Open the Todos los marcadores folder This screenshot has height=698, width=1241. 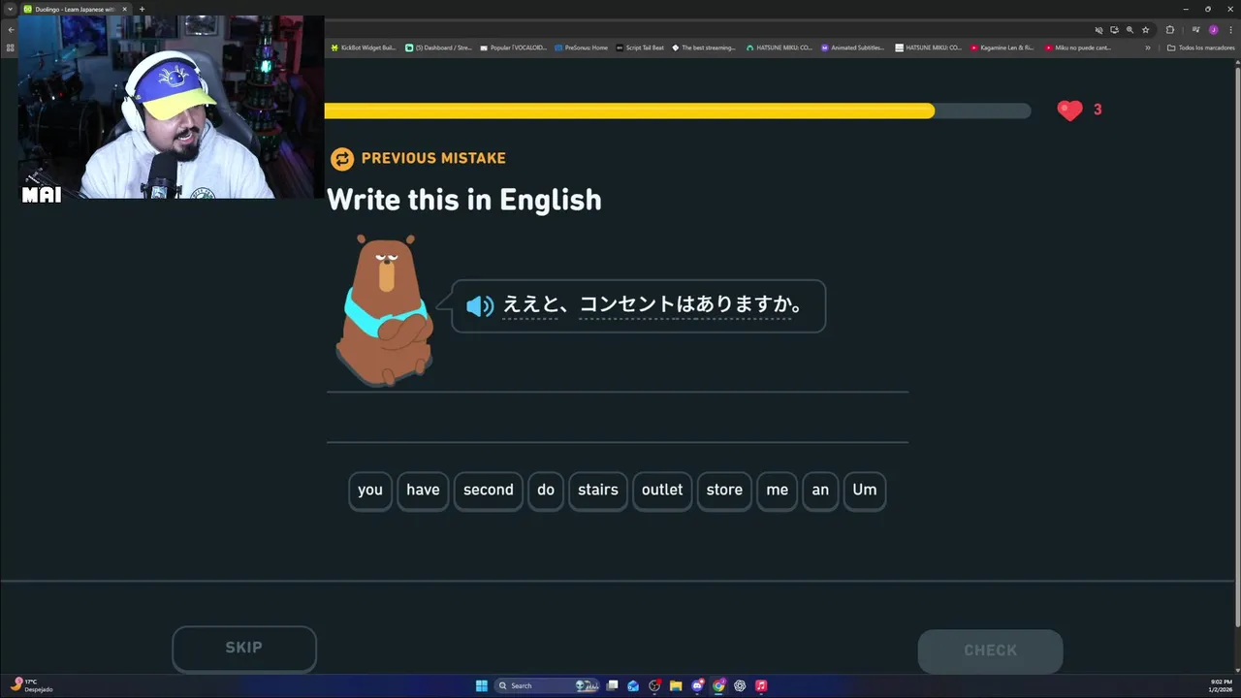pyautogui.click(x=1200, y=48)
